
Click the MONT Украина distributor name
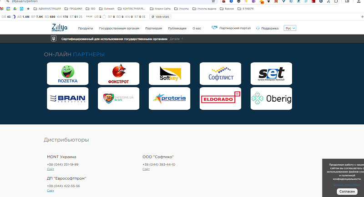click(61, 157)
